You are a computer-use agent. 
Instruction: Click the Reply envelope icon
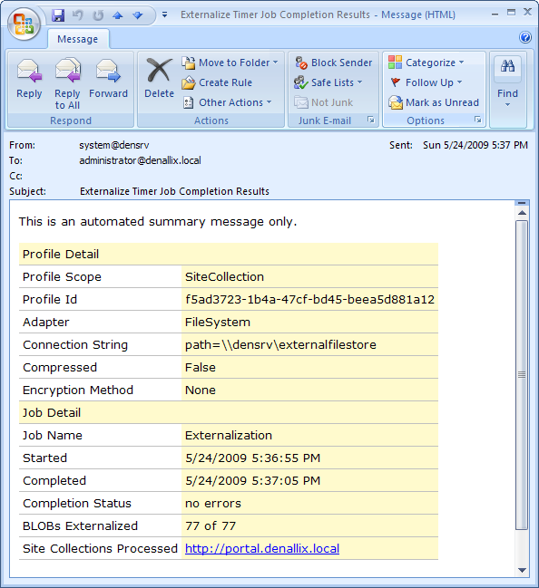point(29,71)
